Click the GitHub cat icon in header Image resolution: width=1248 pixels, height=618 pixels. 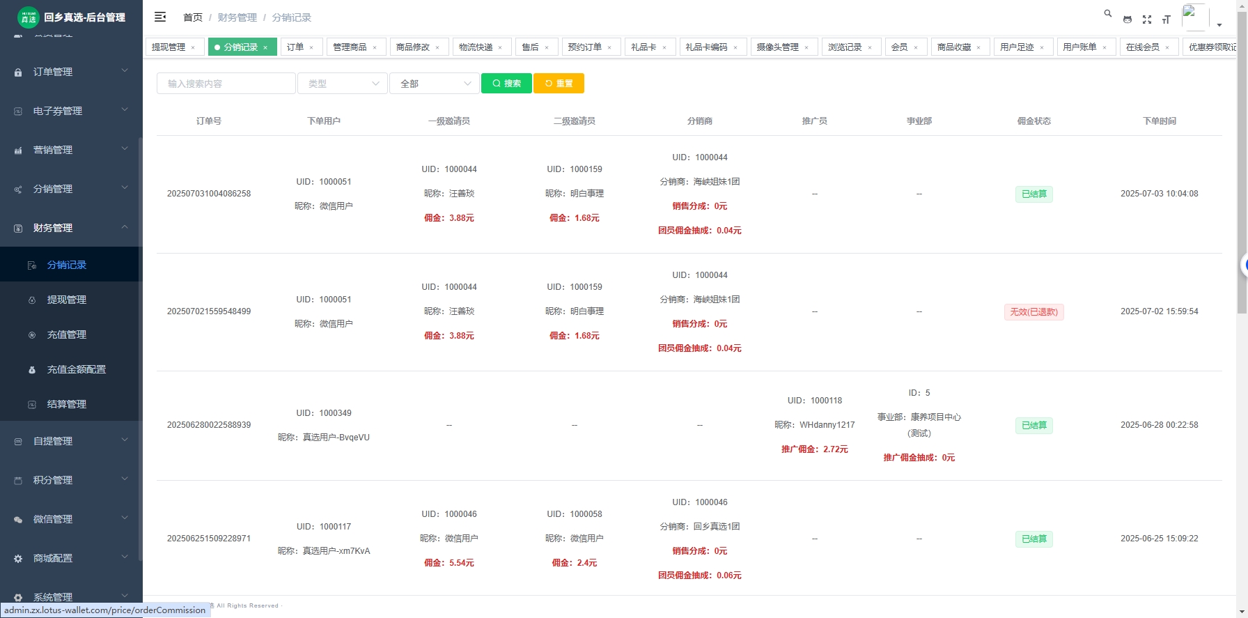(x=1128, y=20)
